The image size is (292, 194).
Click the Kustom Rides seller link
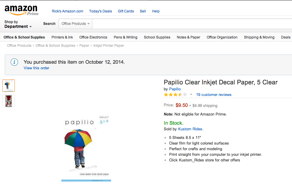[x=190, y=129]
